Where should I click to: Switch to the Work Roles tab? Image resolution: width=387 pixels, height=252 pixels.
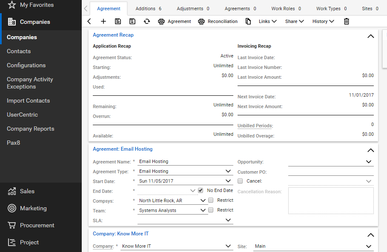(x=286, y=9)
